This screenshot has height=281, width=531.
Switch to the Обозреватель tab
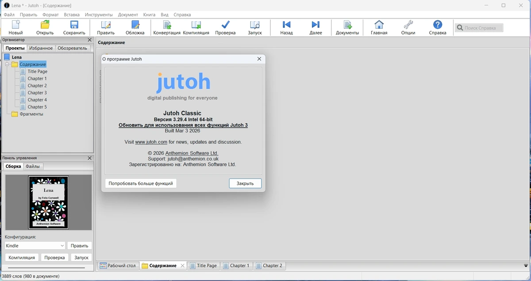(72, 48)
